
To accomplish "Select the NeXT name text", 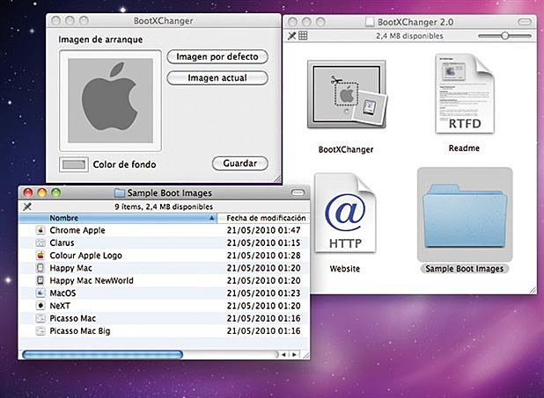I will 60,306.
